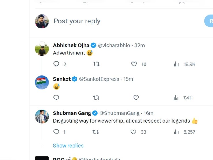Open Shubman Gang's profile avatar
The height and width of the screenshot is (160, 213).
[x=42, y=117]
